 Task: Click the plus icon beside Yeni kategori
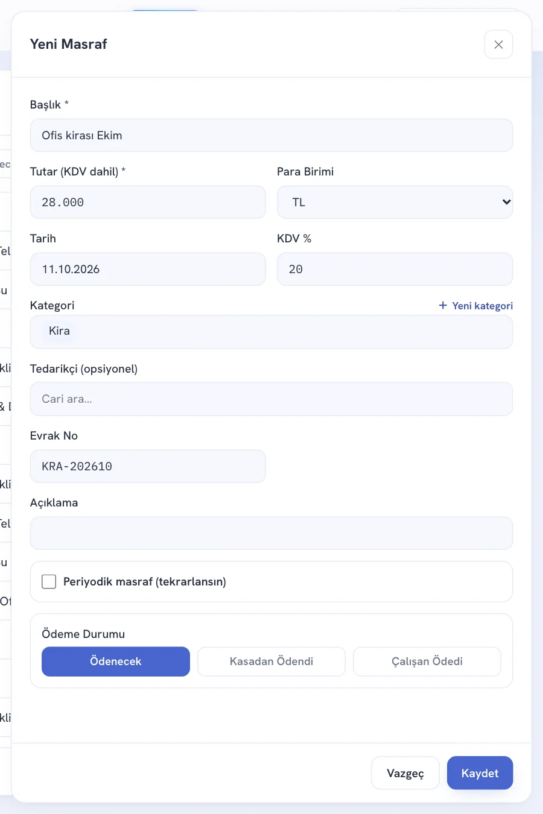pyautogui.click(x=443, y=306)
